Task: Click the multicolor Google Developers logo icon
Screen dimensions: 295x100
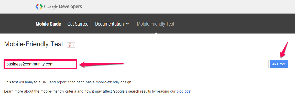Action: point(39,7)
